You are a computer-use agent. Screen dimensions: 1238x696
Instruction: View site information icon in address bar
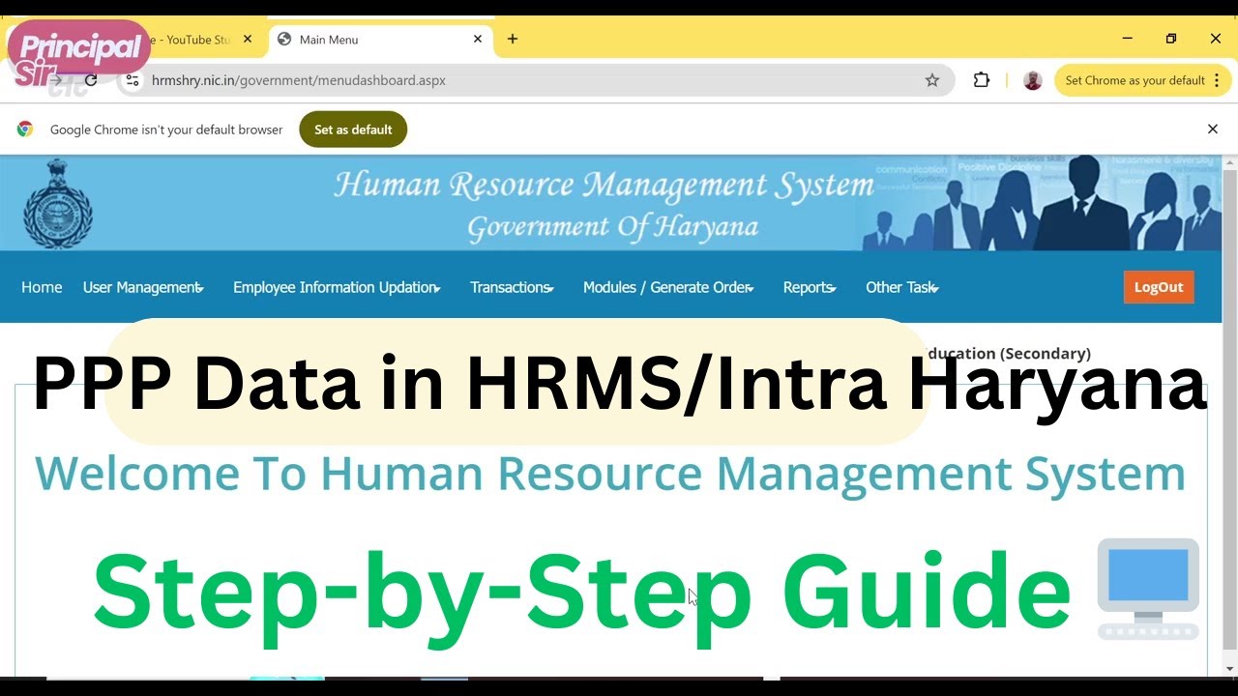133,80
